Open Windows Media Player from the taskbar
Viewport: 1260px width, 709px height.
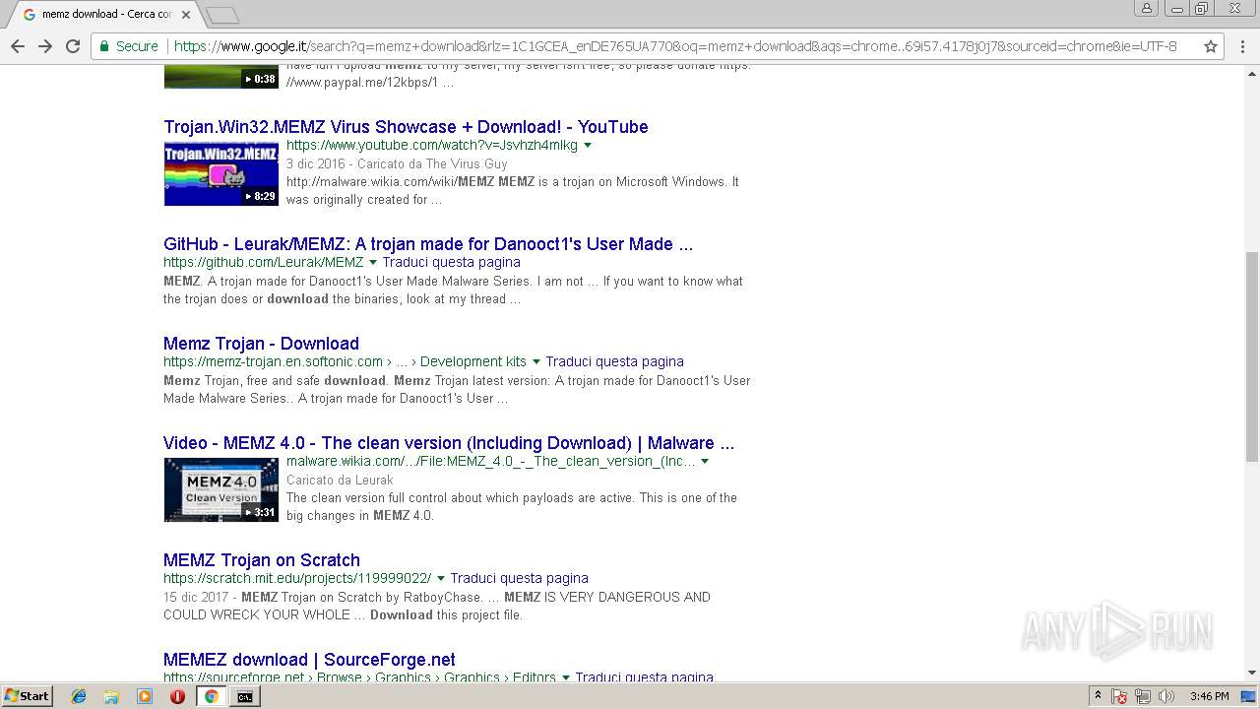click(145, 696)
